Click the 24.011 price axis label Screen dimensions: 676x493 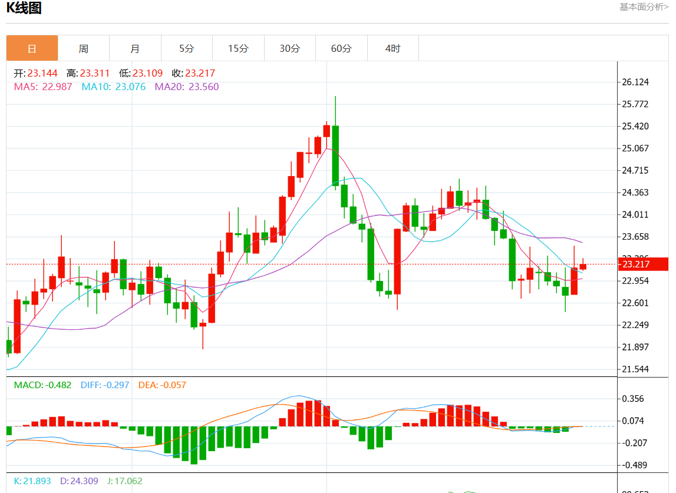(635, 214)
